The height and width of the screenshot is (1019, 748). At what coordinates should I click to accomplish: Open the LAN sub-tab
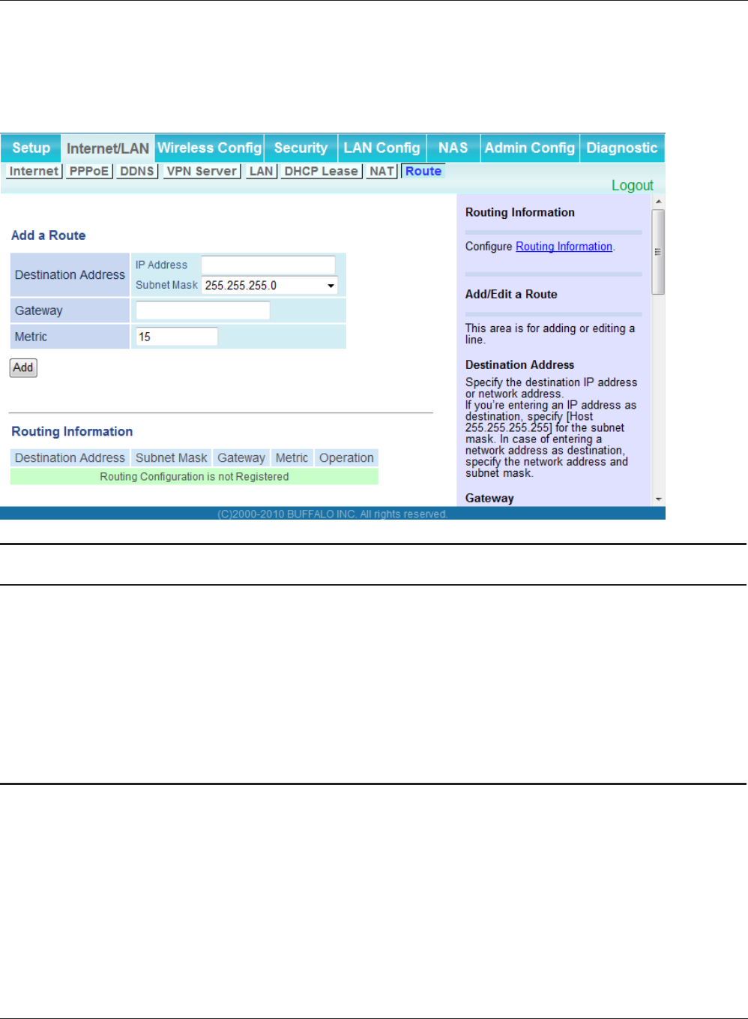coord(261,171)
